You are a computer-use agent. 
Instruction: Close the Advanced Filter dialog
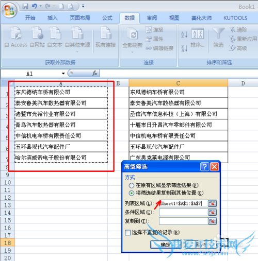point(215,167)
